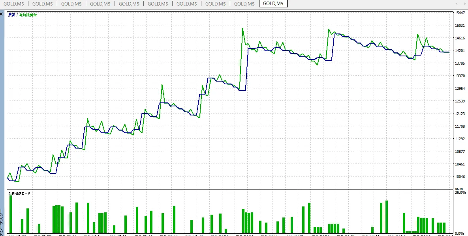
Task: Click the active last GOLD,M5 tab
Action: coord(273,4)
